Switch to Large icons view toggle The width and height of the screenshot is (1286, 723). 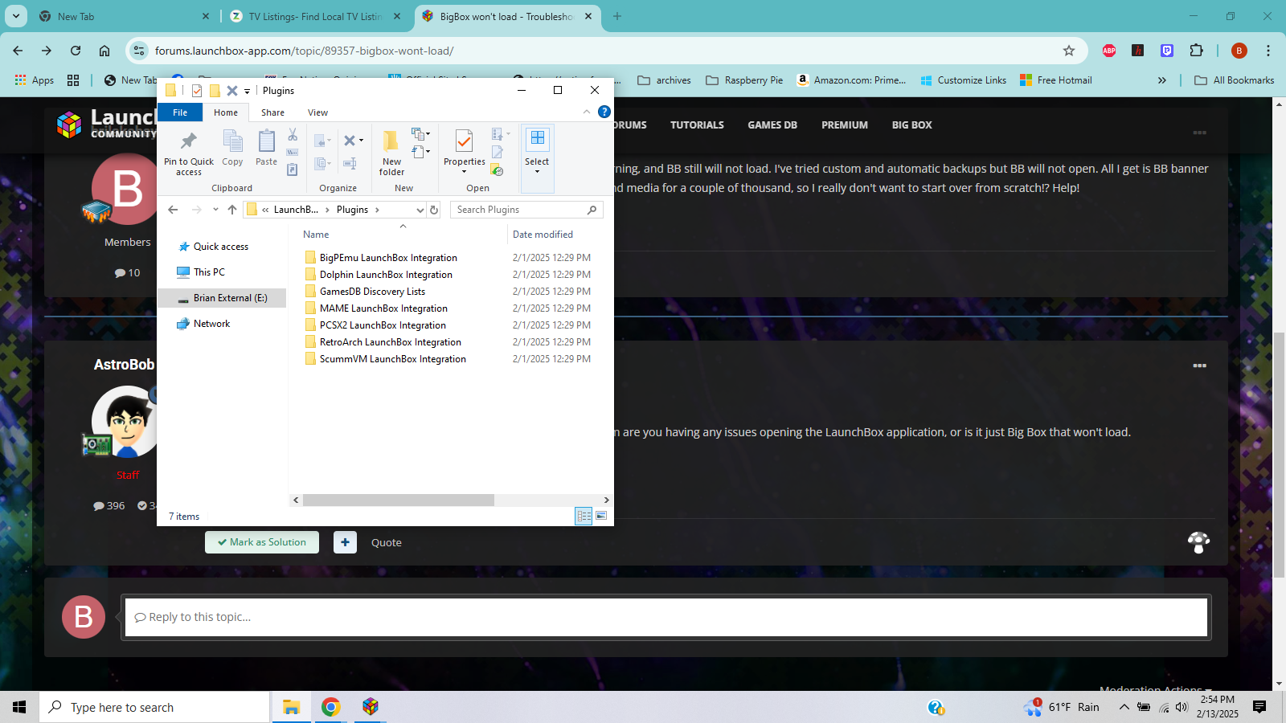click(x=601, y=516)
